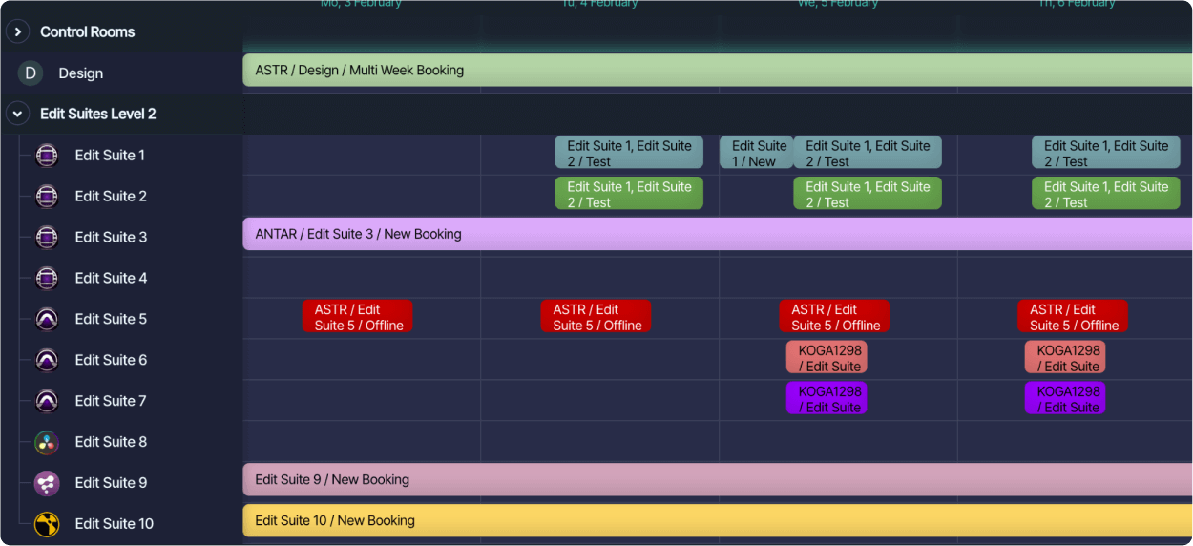The image size is (1193, 546).
Task: Click the Edit Suite 5 Avid icon
Action: tap(47, 320)
